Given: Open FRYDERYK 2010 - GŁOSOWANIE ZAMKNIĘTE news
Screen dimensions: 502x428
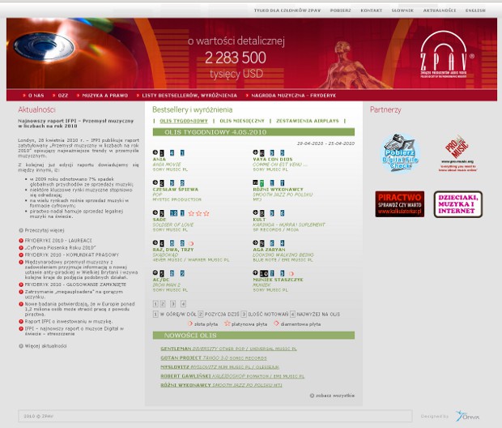Looking at the screenshot, I should (x=75, y=285).
